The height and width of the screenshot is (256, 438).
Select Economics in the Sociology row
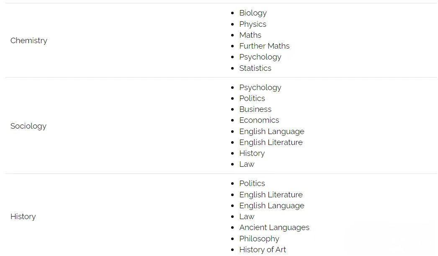259,120
